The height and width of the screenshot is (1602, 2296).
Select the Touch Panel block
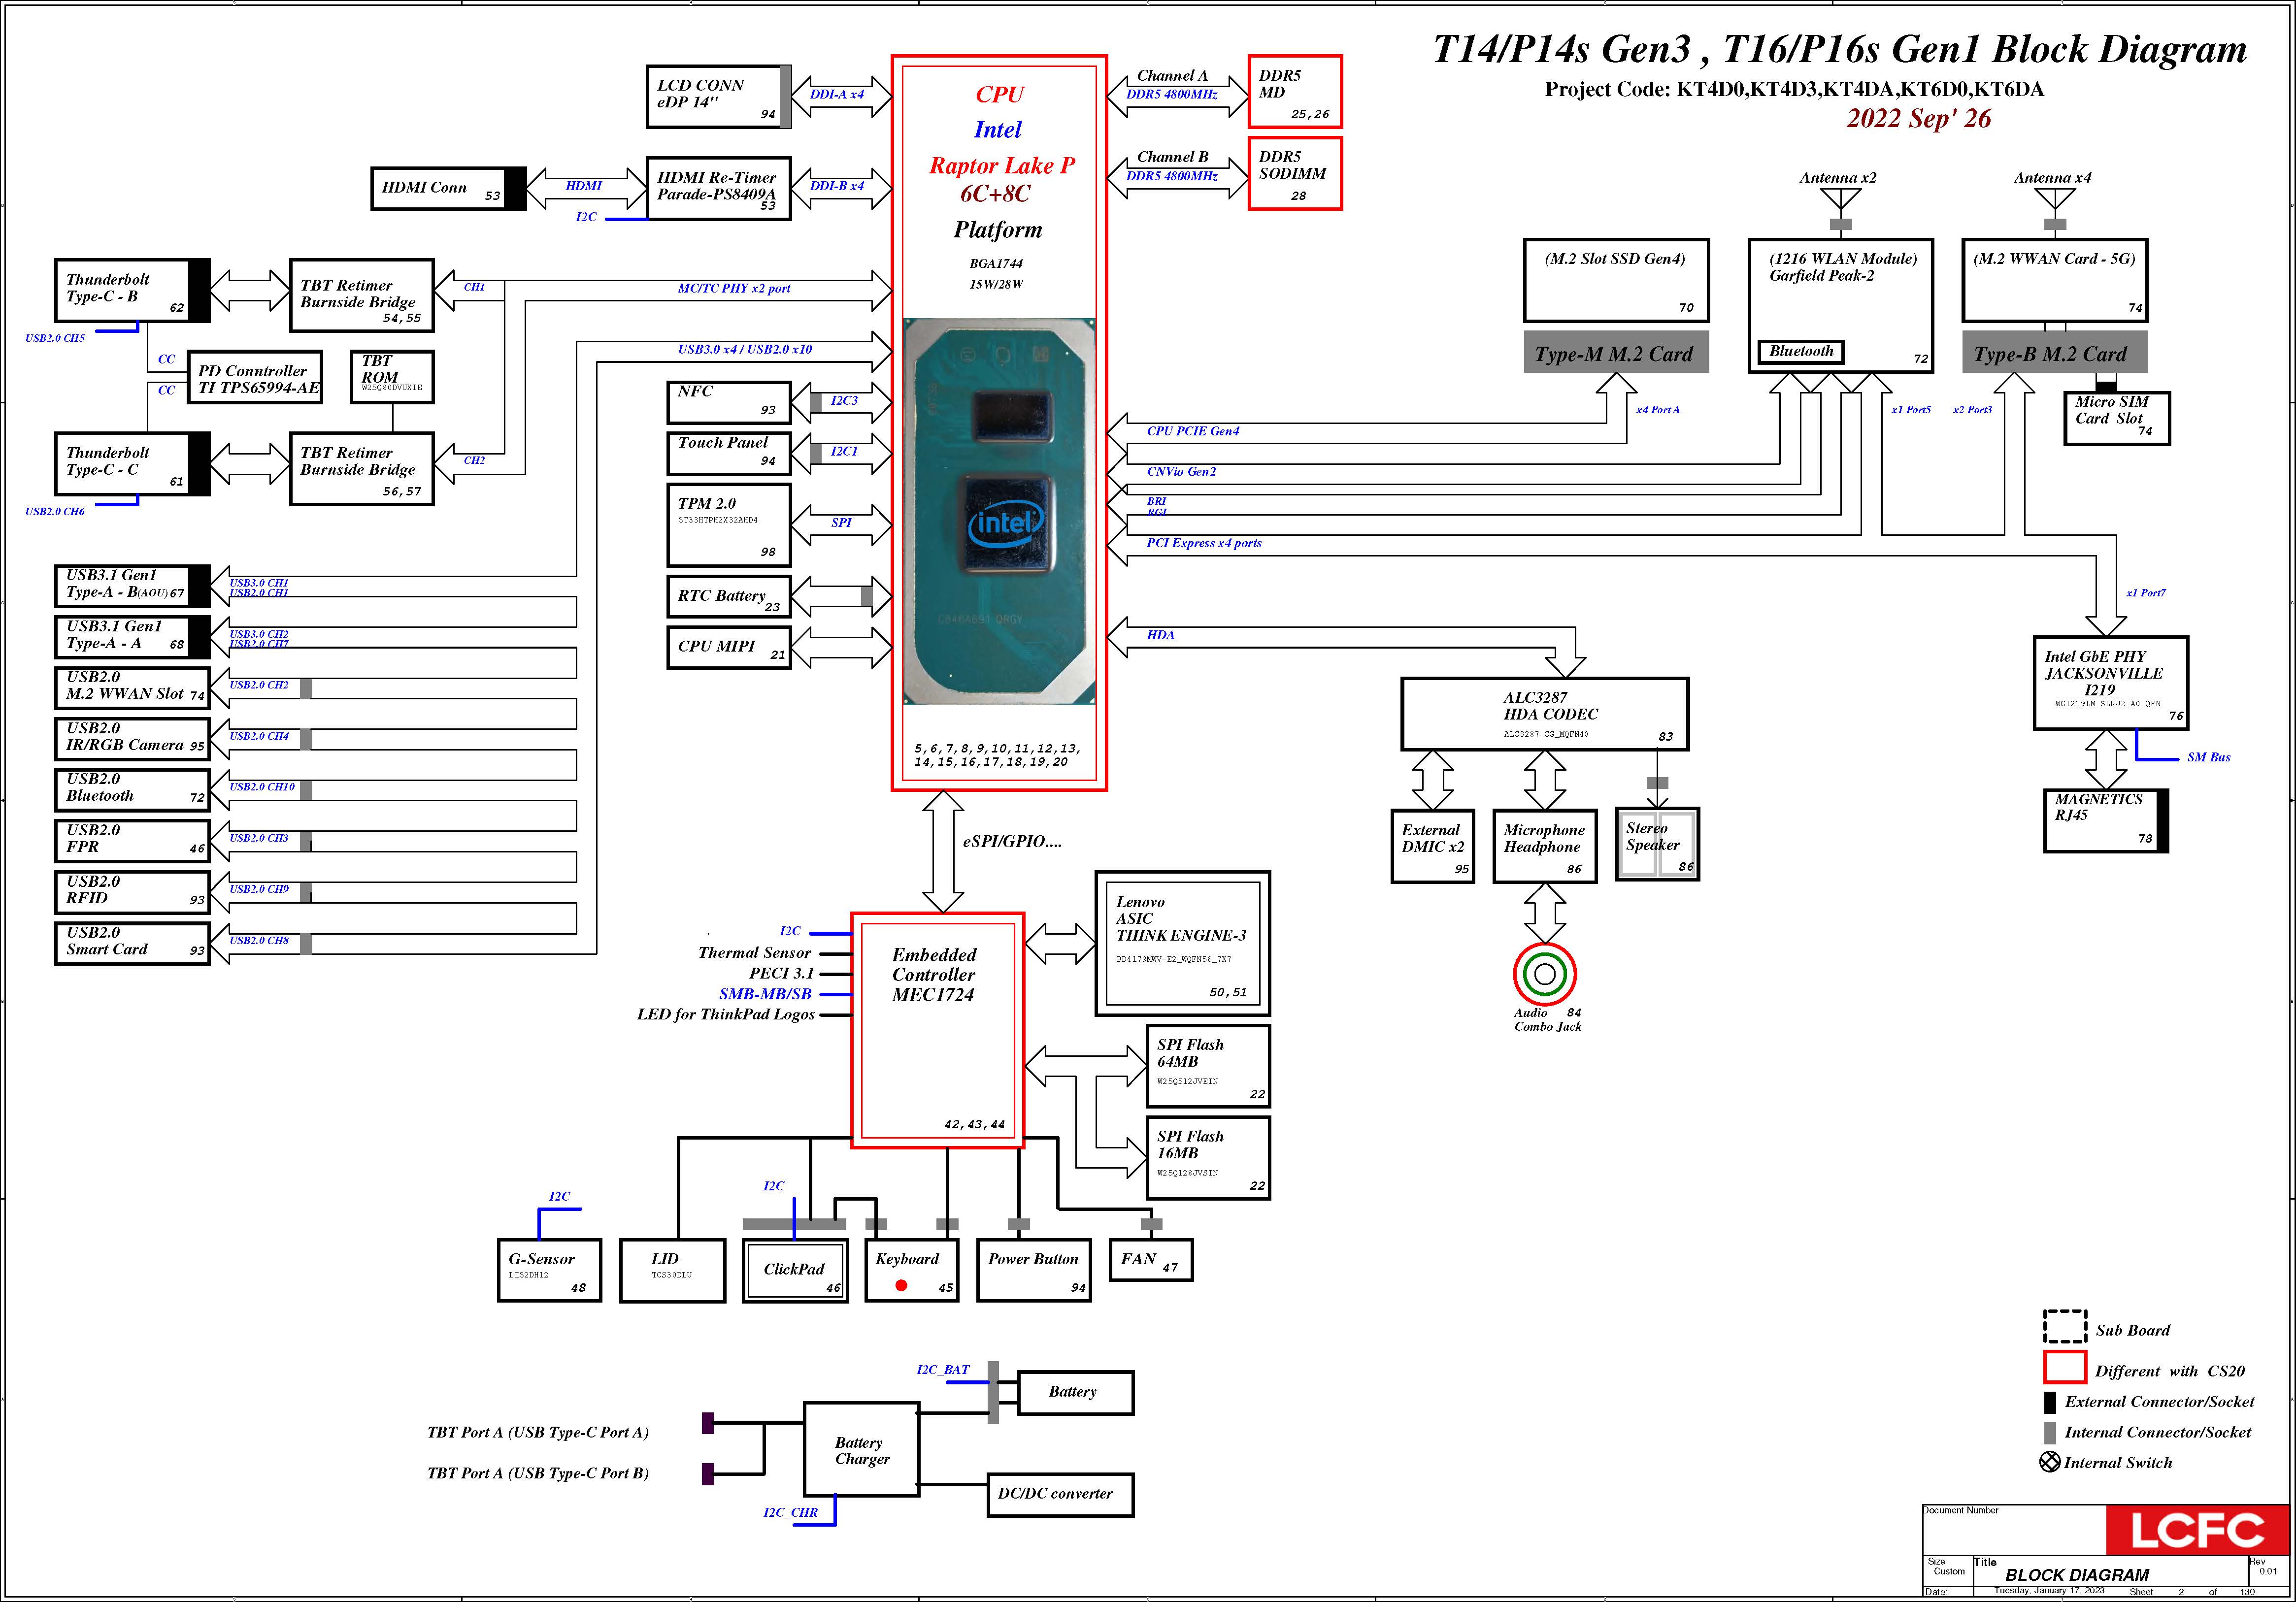tap(729, 454)
